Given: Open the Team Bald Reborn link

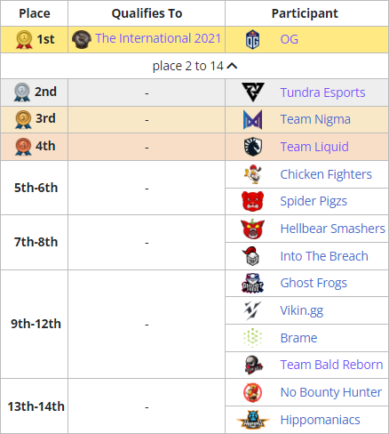Looking at the screenshot, I should 331,365.
